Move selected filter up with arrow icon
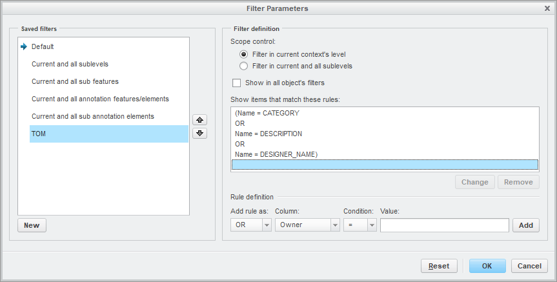Viewport: 557px width, 282px height. pyautogui.click(x=200, y=120)
